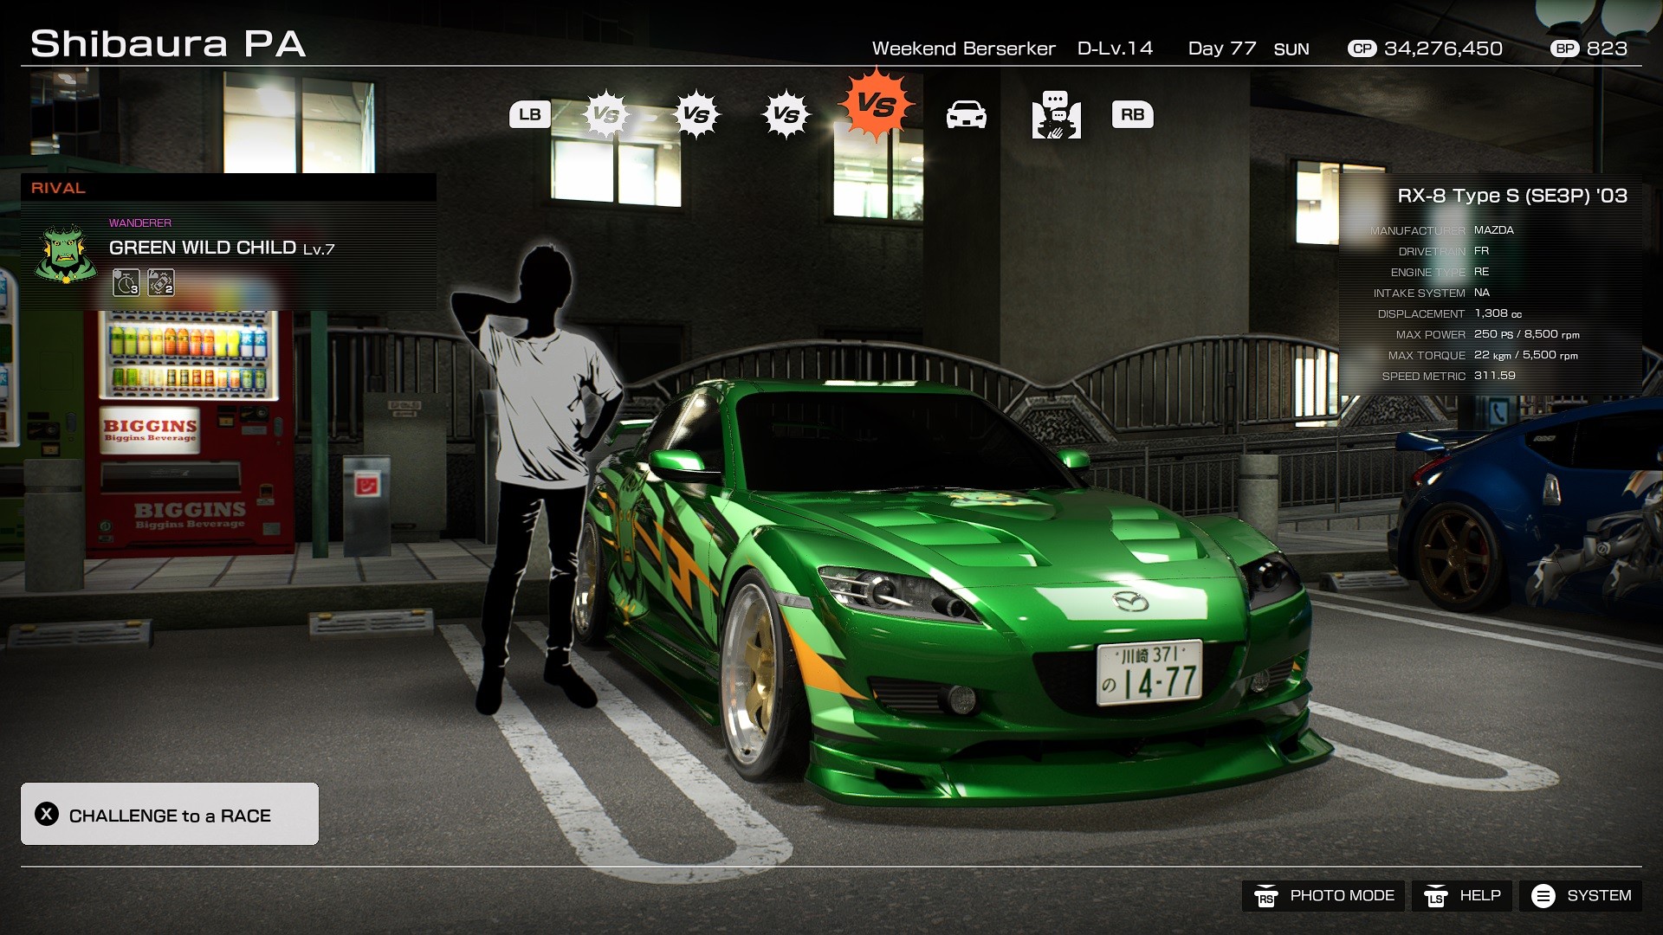Select the first faded VS rival icon

pos(605,114)
